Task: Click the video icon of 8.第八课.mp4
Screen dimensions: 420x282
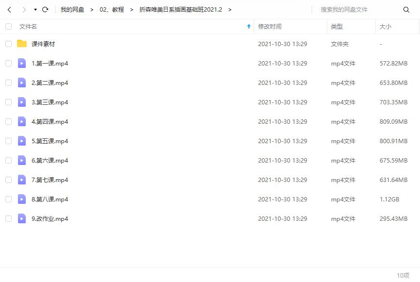Action: 22,199
